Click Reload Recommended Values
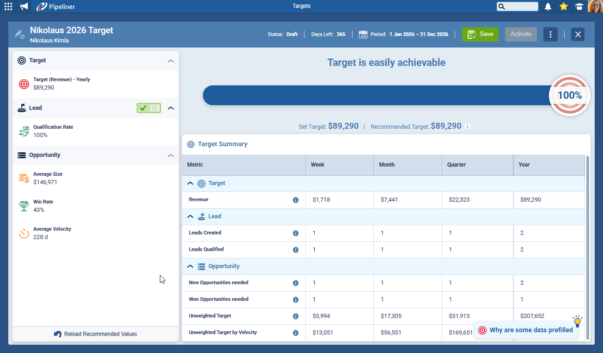Viewport: 603px width, 353px height. (x=96, y=334)
